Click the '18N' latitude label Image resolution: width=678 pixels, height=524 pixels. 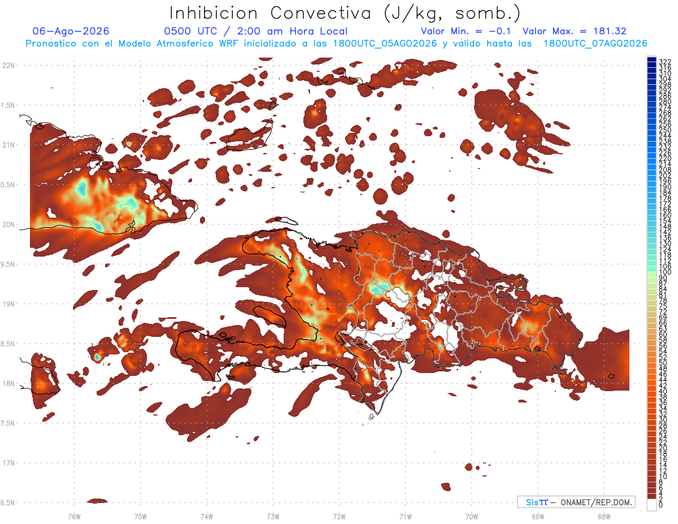click(x=8, y=384)
